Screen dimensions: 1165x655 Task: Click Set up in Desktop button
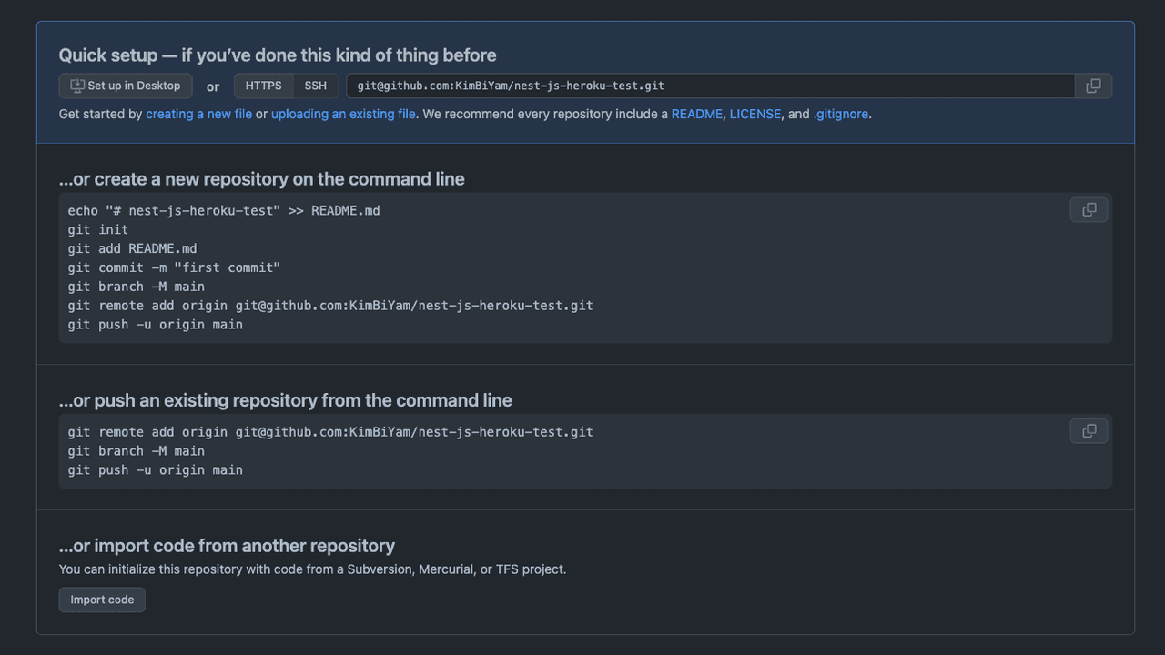pyautogui.click(x=126, y=86)
